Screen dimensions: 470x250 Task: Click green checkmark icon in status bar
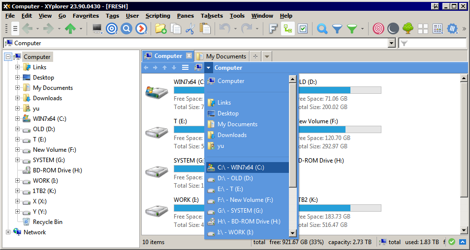(452, 242)
